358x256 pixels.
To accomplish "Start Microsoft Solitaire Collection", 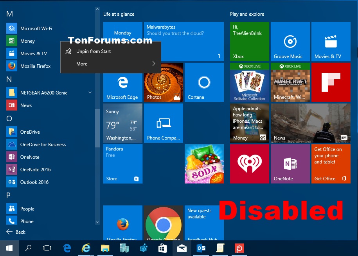I will (249, 82).
